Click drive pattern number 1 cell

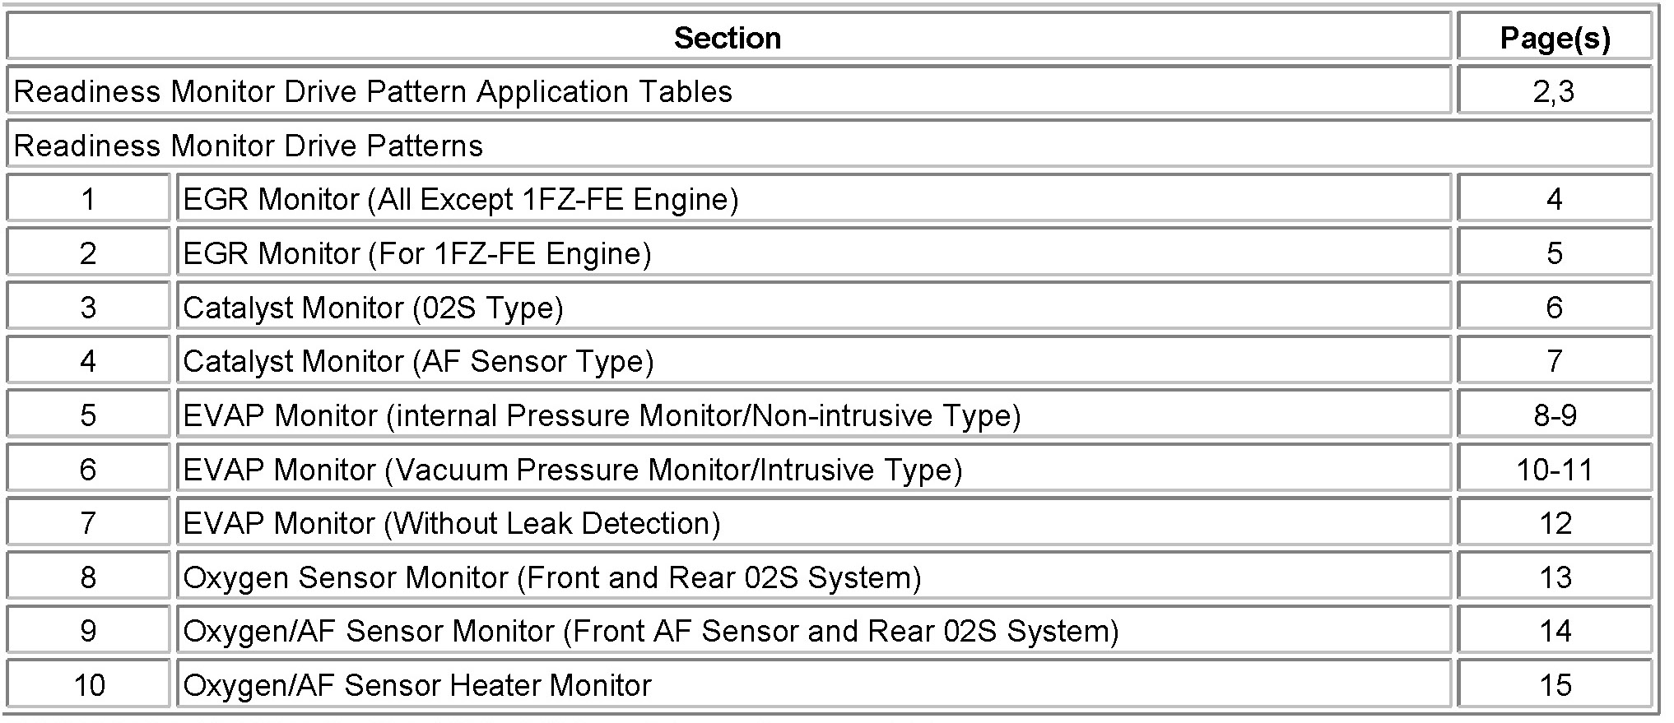pos(89,199)
